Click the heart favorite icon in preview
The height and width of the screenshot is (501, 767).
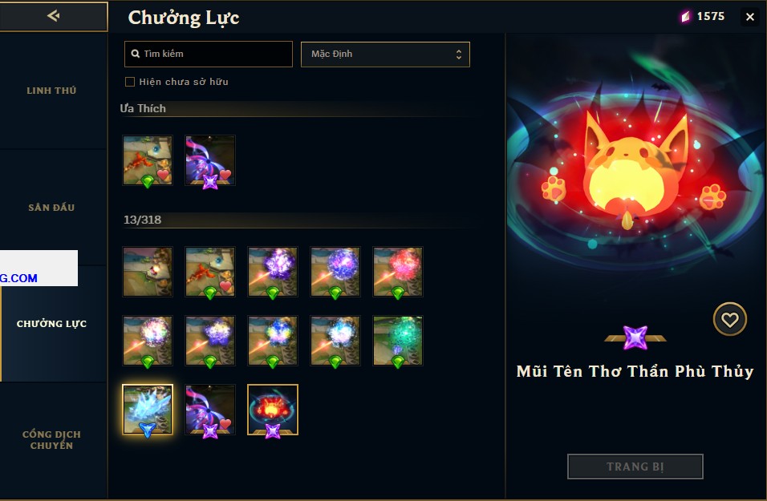[730, 320]
